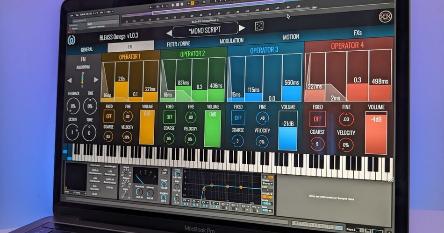Click the Feedback knob in FM section
The width and height of the screenshot is (444, 233).
pos(73,106)
